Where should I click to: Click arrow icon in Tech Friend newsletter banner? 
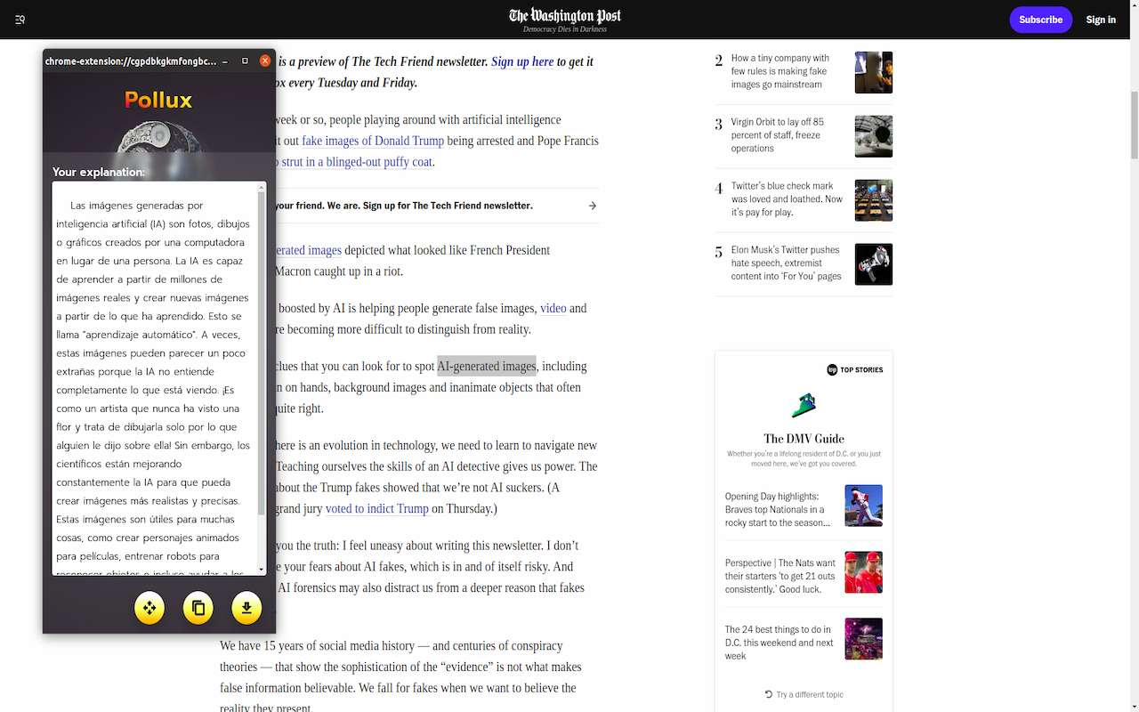tap(593, 206)
